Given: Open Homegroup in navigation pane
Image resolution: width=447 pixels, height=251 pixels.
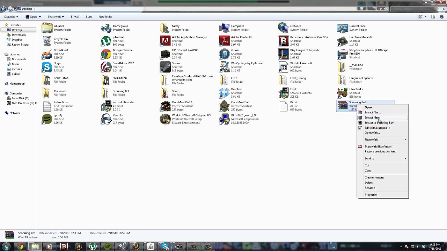Looking at the screenshot, I should pos(17,84).
